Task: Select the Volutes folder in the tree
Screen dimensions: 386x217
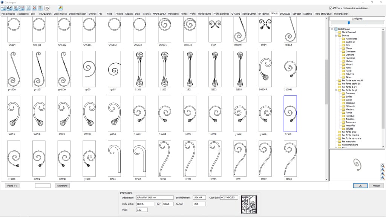Action: 349,129
